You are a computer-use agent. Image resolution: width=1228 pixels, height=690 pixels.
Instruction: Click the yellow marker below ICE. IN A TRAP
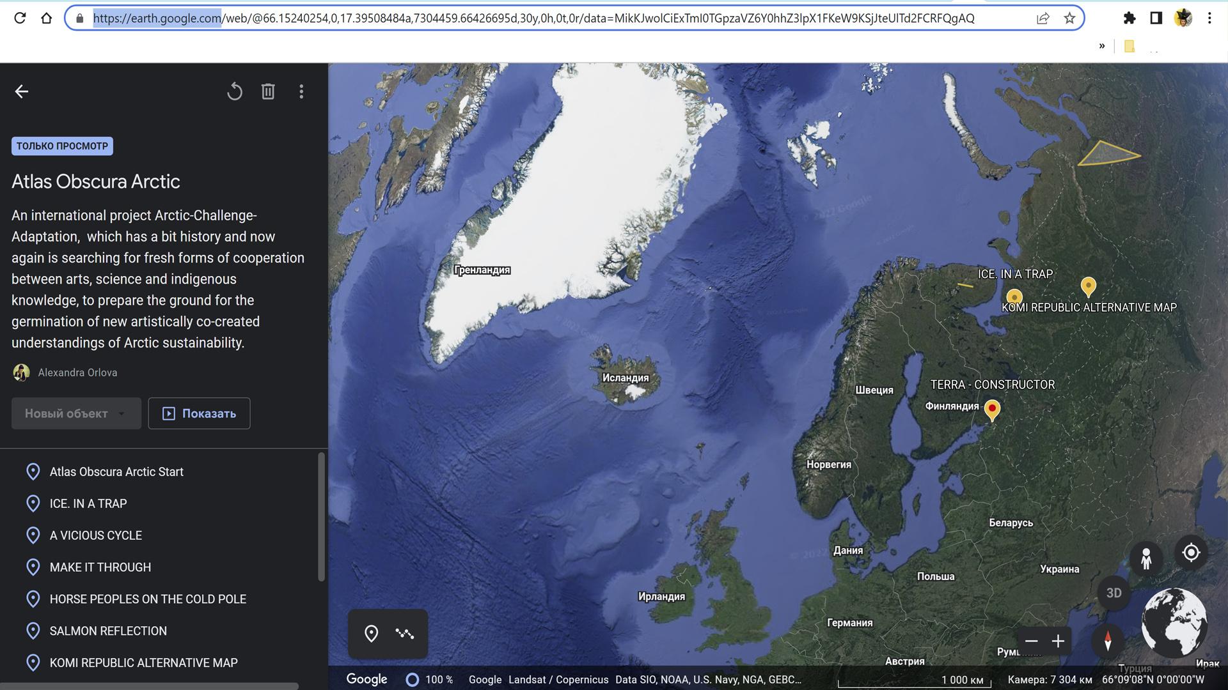click(1014, 297)
